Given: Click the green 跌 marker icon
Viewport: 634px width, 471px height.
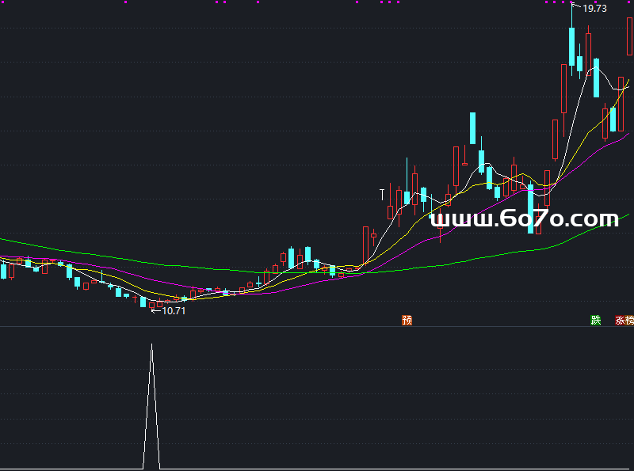Looking at the screenshot, I should pyautogui.click(x=595, y=321).
